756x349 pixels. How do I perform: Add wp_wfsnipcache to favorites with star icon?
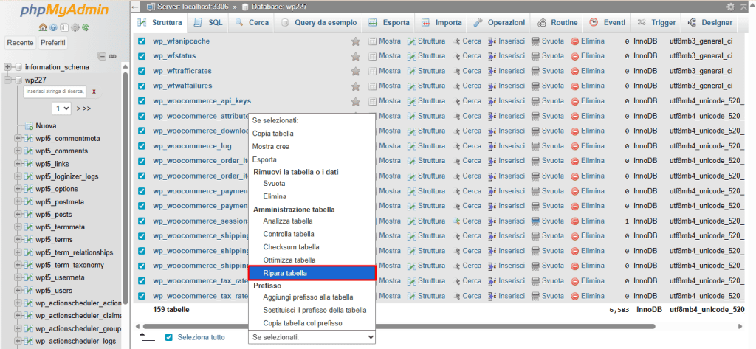coord(356,41)
